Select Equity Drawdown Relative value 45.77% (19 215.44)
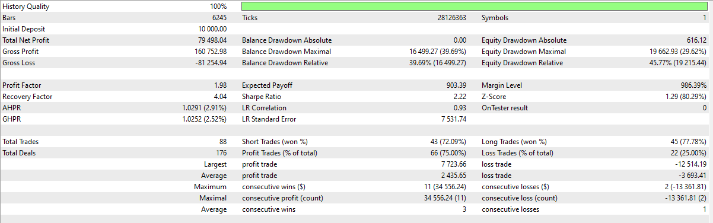Viewport: 713px width, 223px height. tap(678, 63)
